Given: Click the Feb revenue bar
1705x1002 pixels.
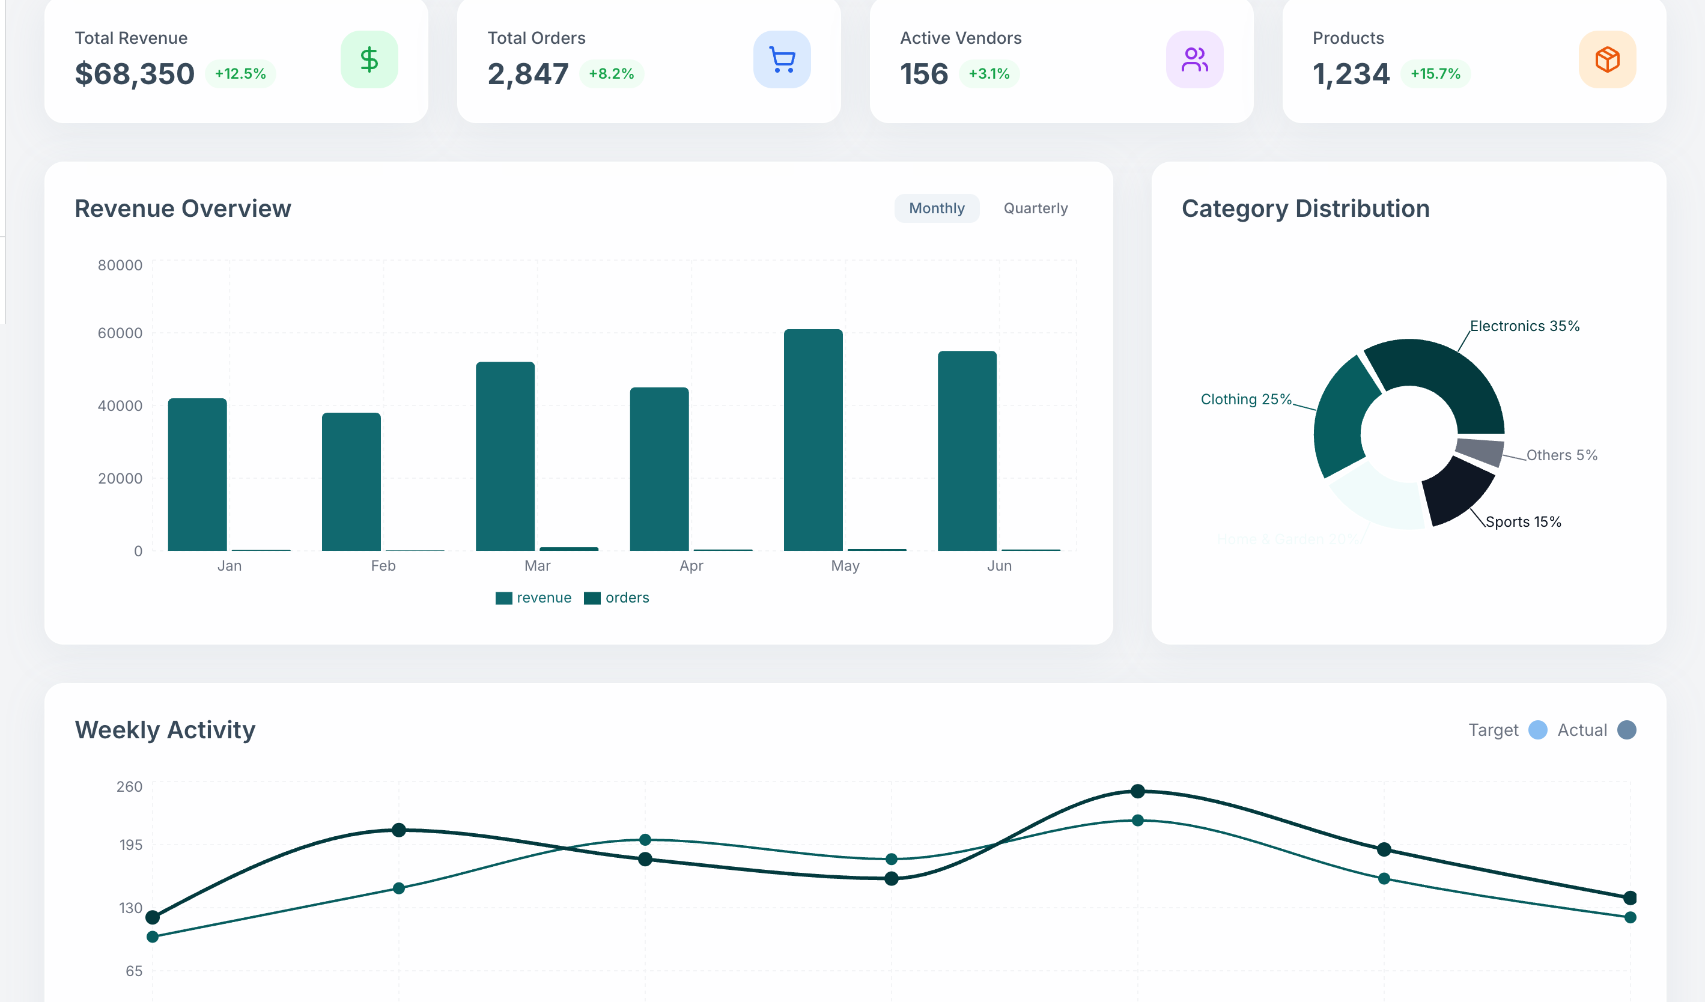Looking at the screenshot, I should point(351,482).
